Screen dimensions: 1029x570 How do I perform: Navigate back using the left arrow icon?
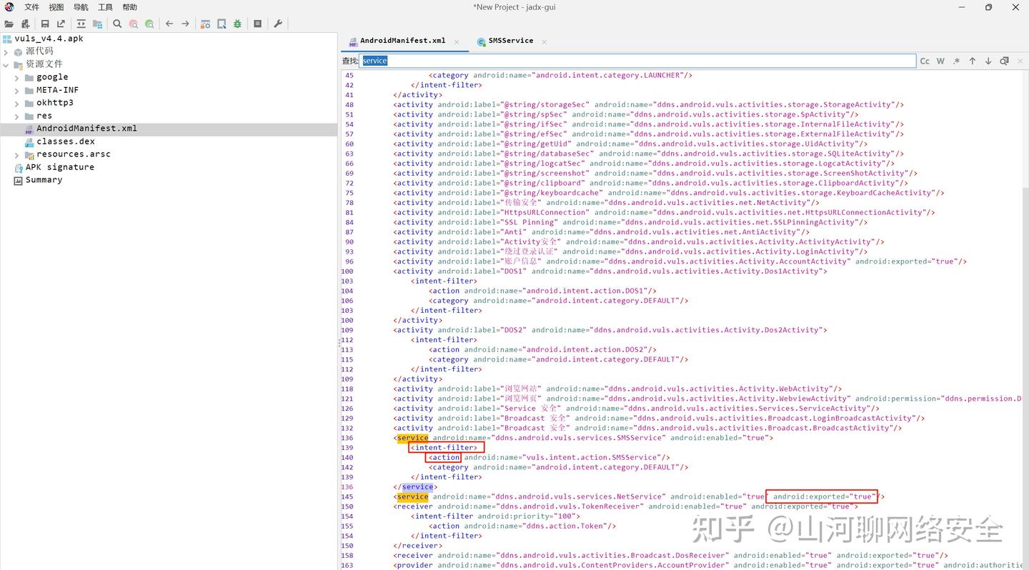(169, 24)
